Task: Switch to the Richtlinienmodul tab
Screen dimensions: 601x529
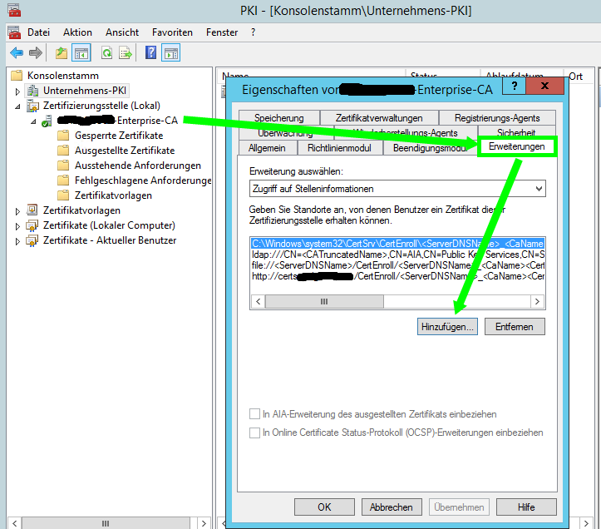Action: (x=339, y=148)
